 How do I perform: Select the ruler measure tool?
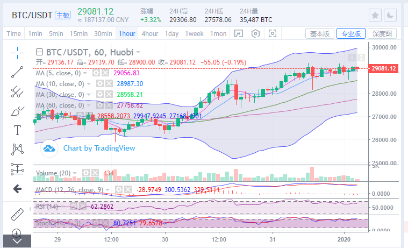pyautogui.click(x=17, y=214)
